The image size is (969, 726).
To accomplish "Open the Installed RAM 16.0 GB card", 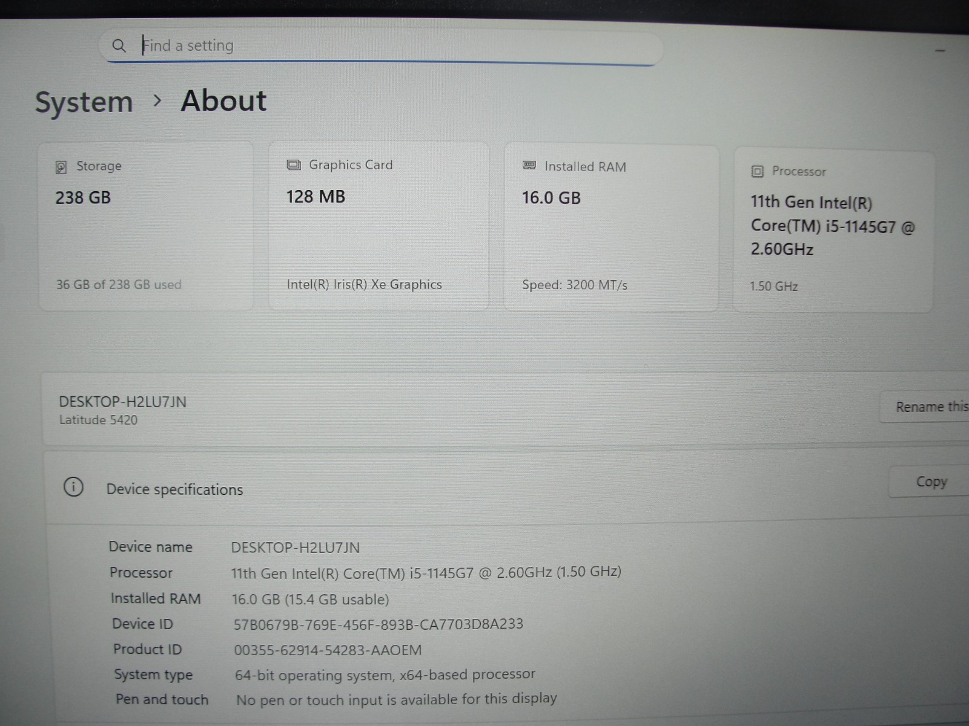I will 611,229.
